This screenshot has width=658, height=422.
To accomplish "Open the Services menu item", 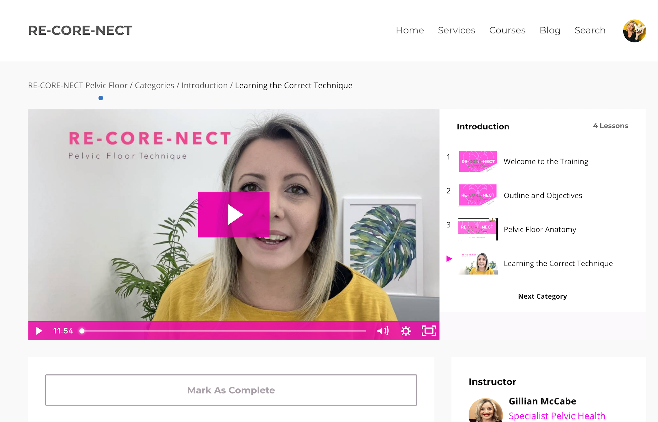I will (457, 30).
